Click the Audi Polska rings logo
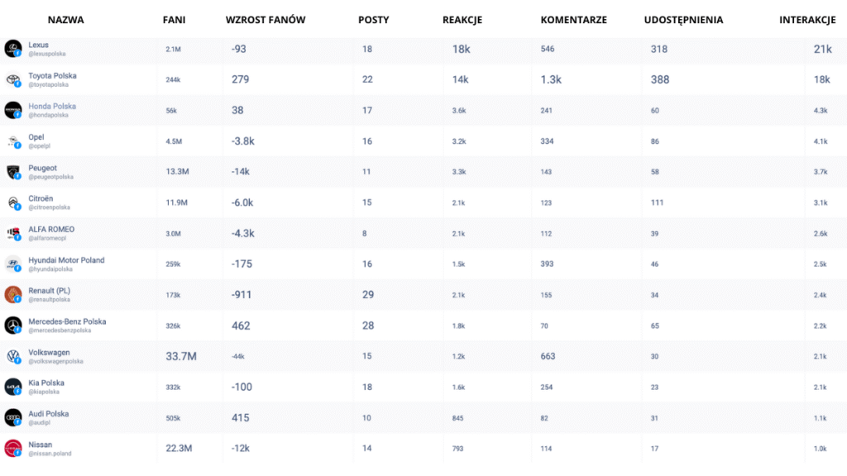This screenshot has height=476, width=847. point(13,417)
